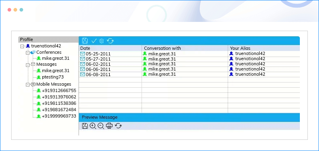Open the 06-06-2011 message row
This screenshot has height=151, width=319.
coord(189,69)
